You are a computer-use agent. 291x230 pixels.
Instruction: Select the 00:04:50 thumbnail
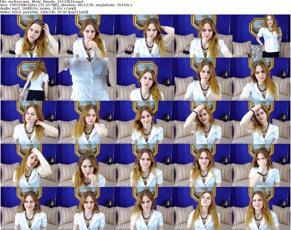pos(261,79)
